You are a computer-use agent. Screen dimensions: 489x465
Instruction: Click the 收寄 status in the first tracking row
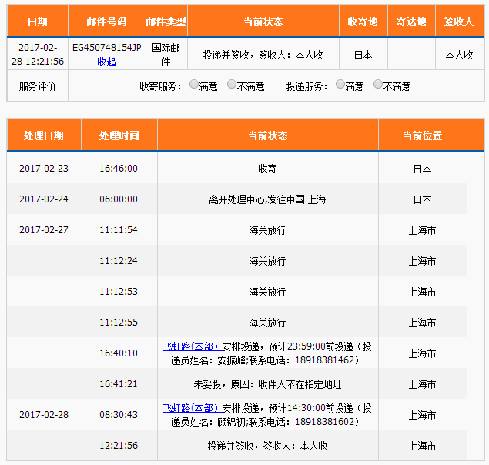click(267, 169)
